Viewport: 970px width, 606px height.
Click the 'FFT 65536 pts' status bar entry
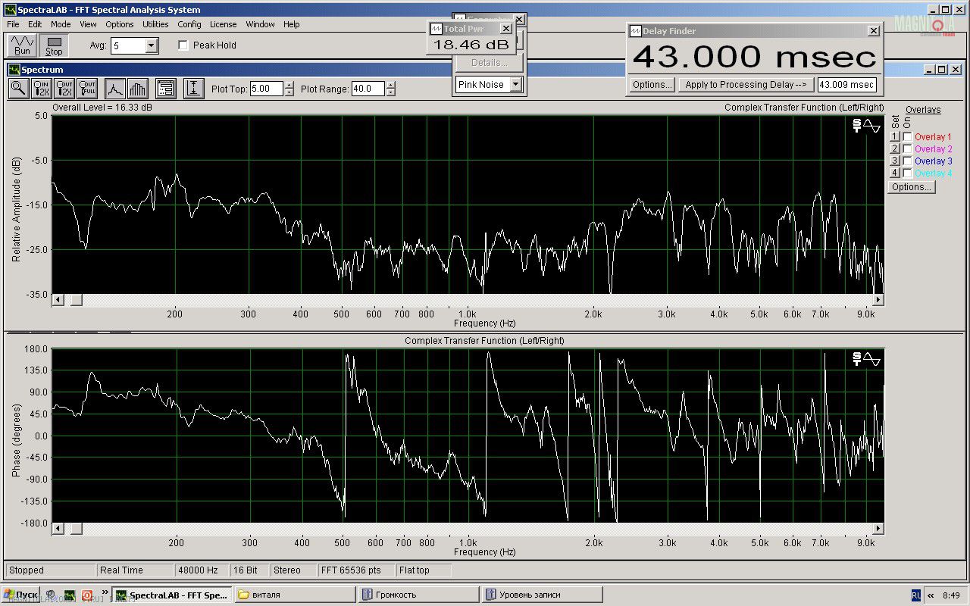[356, 570]
